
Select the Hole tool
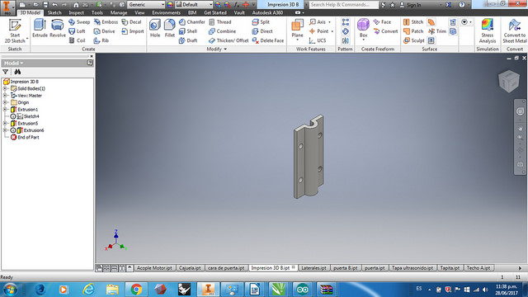pos(155,28)
